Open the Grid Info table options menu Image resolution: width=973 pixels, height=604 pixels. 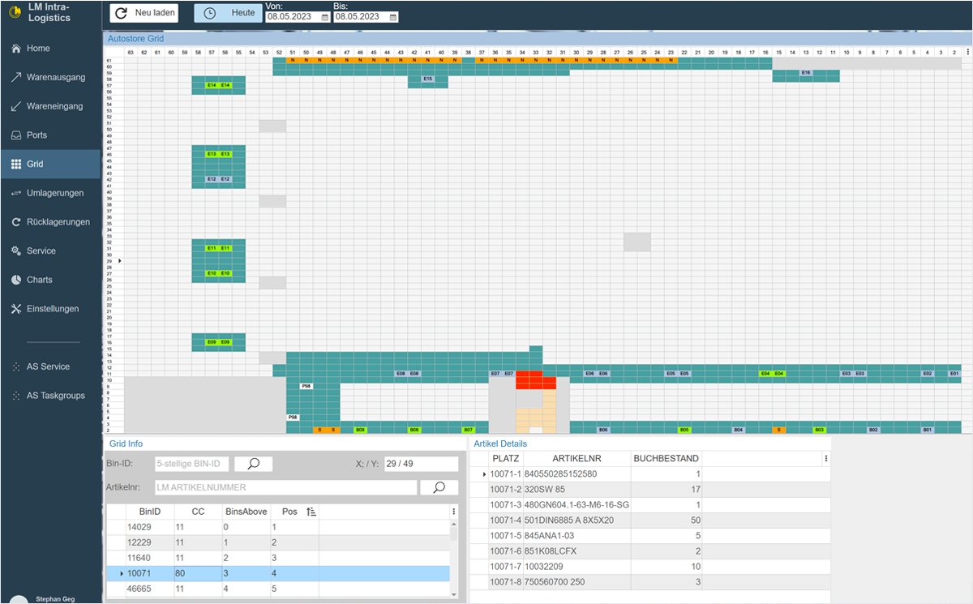click(x=453, y=512)
